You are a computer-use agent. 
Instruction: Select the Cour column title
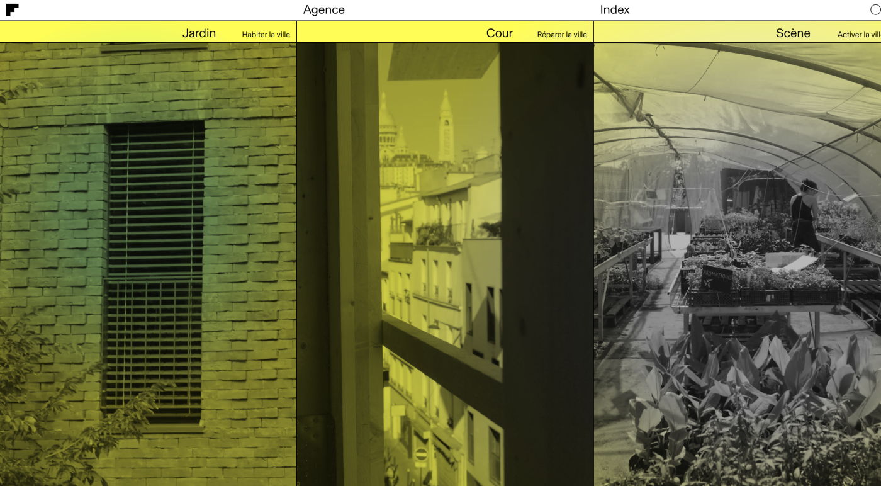(x=499, y=33)
